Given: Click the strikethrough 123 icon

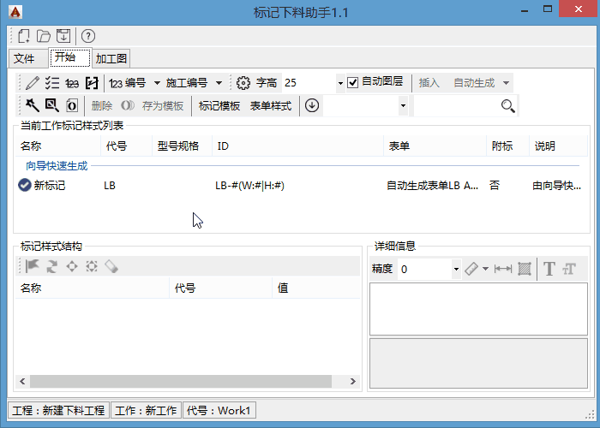Looking at the screenshot, I should coord(71,83).
